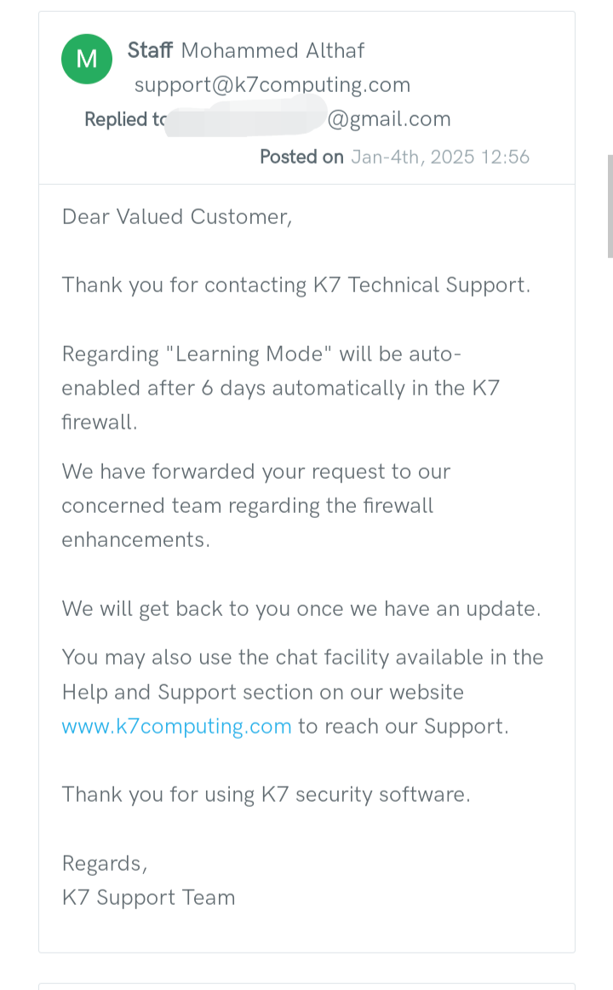Click the Posted on label

tap(301, 157)
